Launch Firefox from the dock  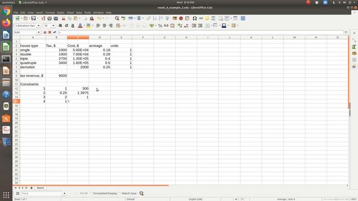6,23
